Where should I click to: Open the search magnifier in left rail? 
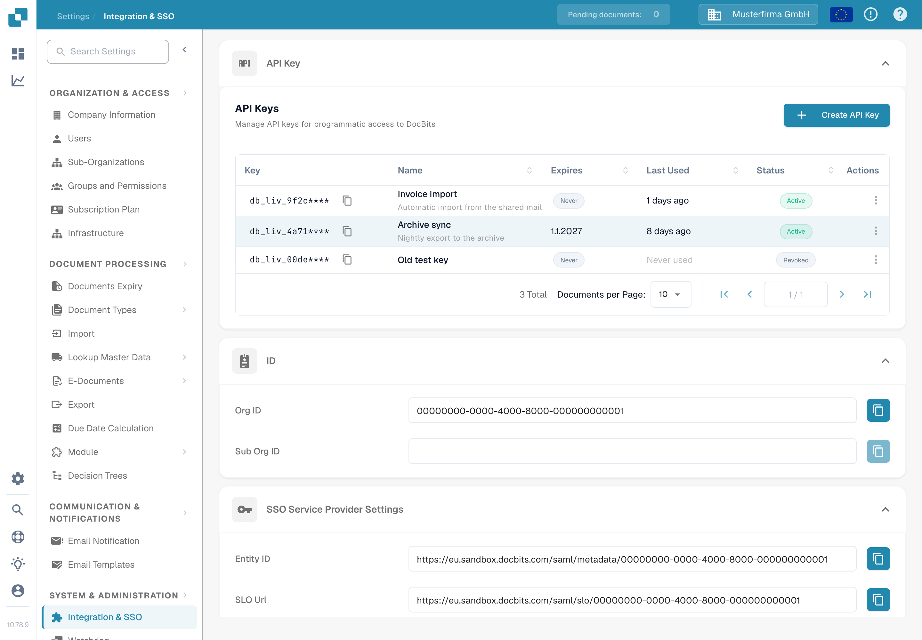pos(18,510)
